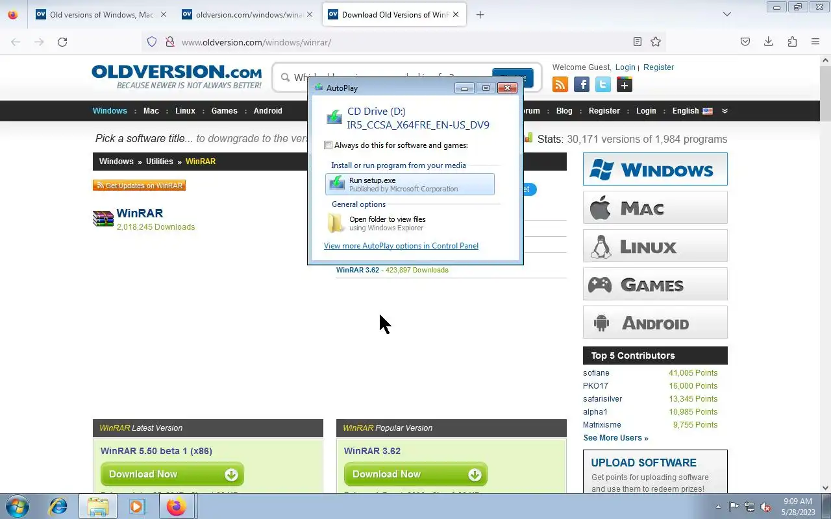Click the insecure connection lock icon
This screenshot has width=831, height=519.
point(170,42)
